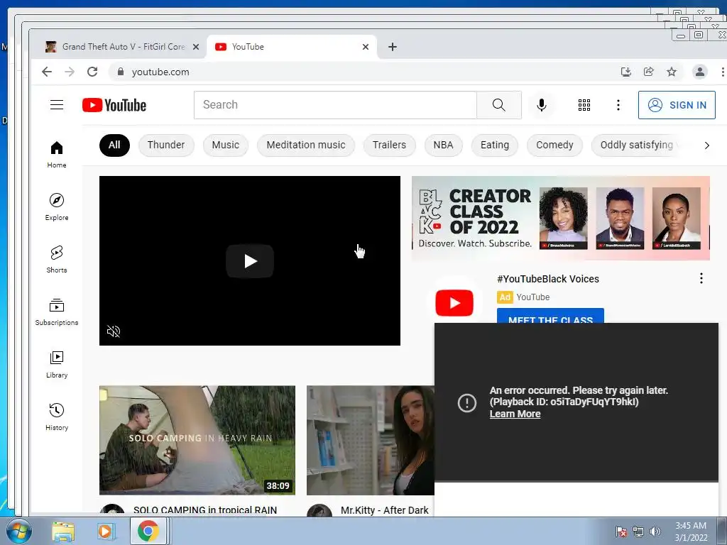The height and width of the screenshot is (545, 727).
Task: Bookmark this page with star icon
Action: (x=672, y=72)
